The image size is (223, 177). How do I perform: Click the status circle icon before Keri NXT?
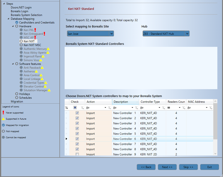click(x=21, y=41)
